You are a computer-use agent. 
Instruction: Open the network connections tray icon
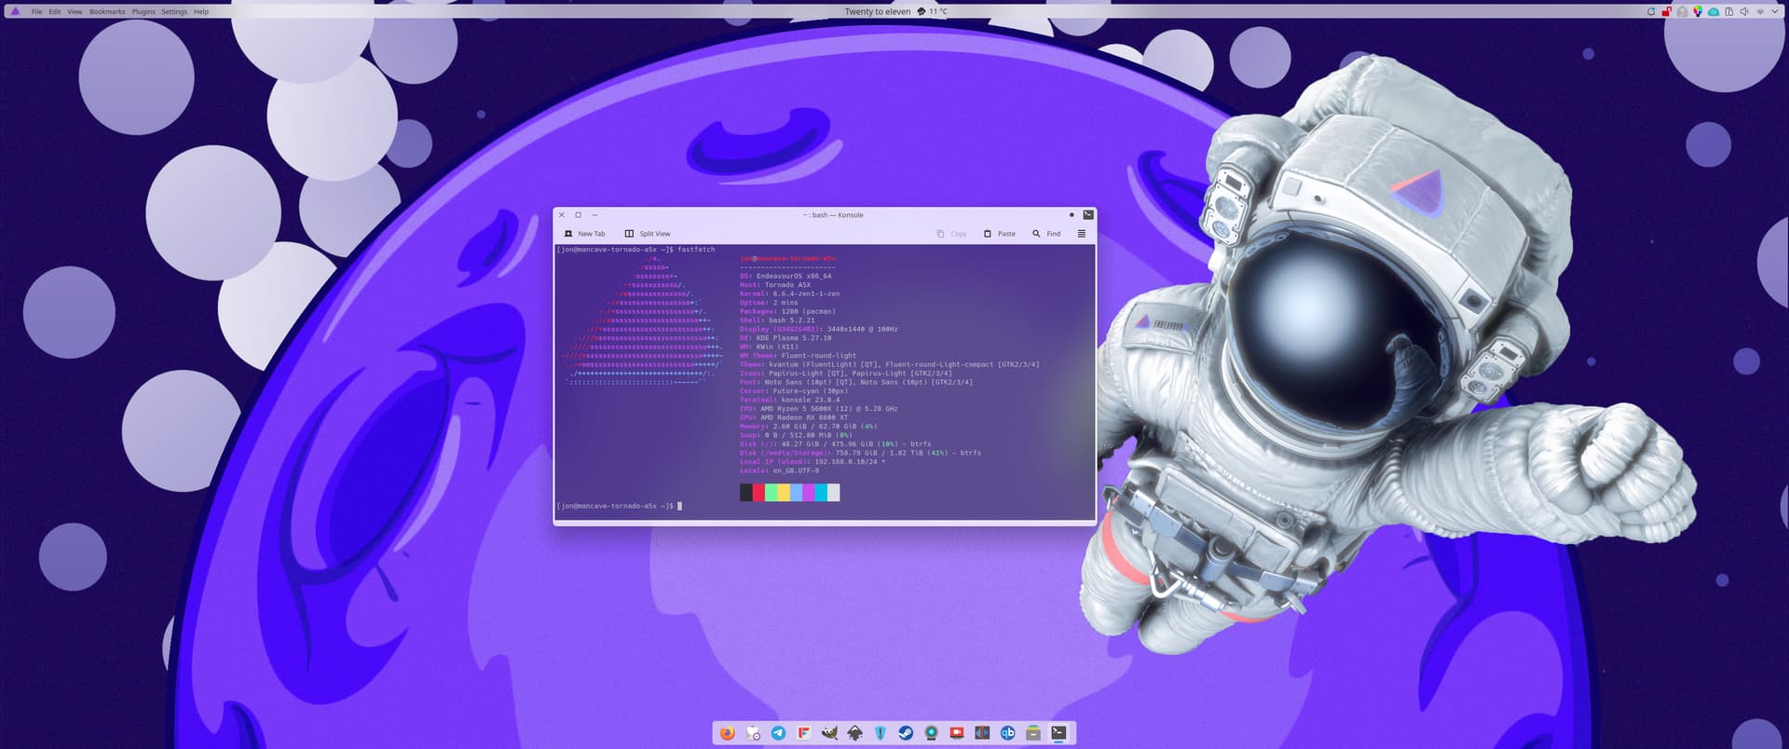[x=1760, y=12]
